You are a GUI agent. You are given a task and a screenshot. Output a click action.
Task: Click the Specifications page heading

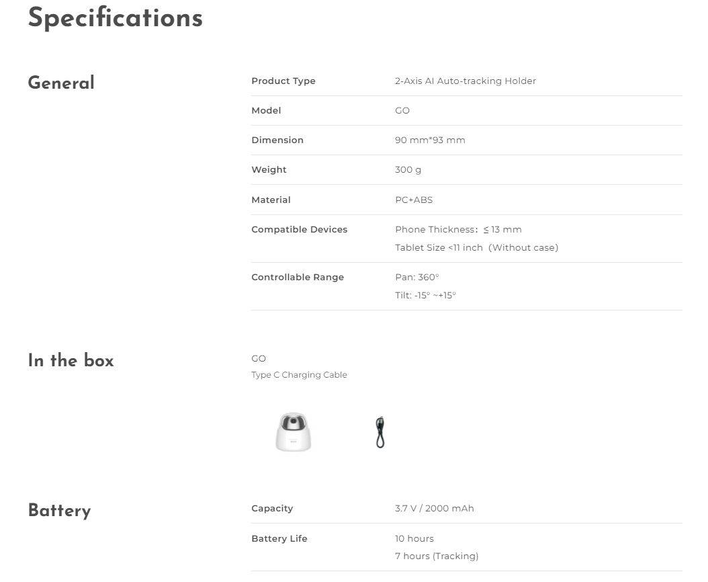pyautogui.click(x=116, y=18)
